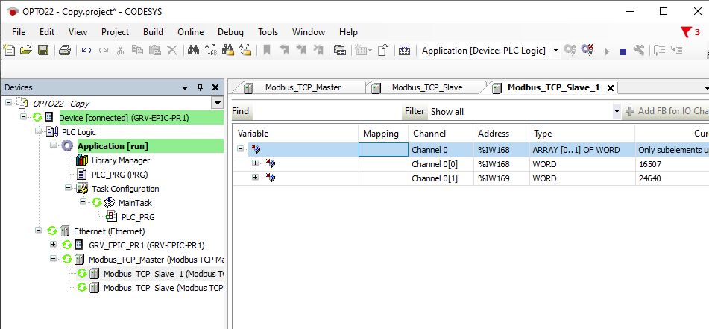The height and width of the screenshot is (329, 709).
Task: Collapse the Task Configuration node
Action: (68, 188)
